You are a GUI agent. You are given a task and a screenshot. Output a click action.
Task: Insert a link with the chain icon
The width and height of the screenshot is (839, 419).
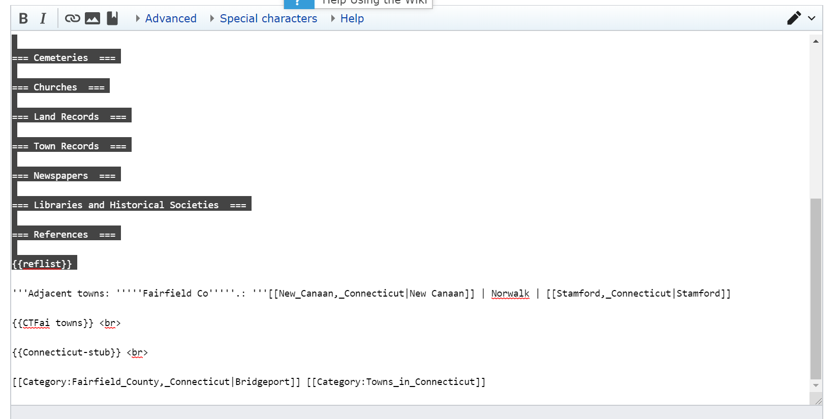pyautogui.click(x=72, y=19)
